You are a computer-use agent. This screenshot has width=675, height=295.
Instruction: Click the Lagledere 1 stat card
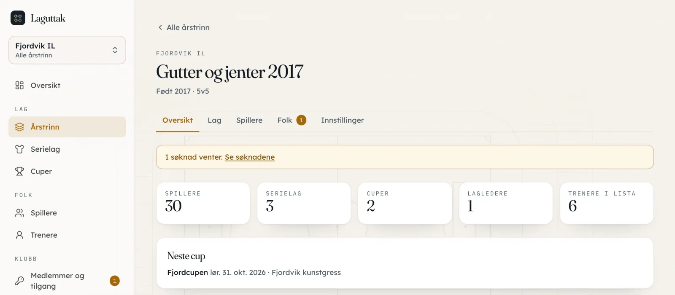506,203
